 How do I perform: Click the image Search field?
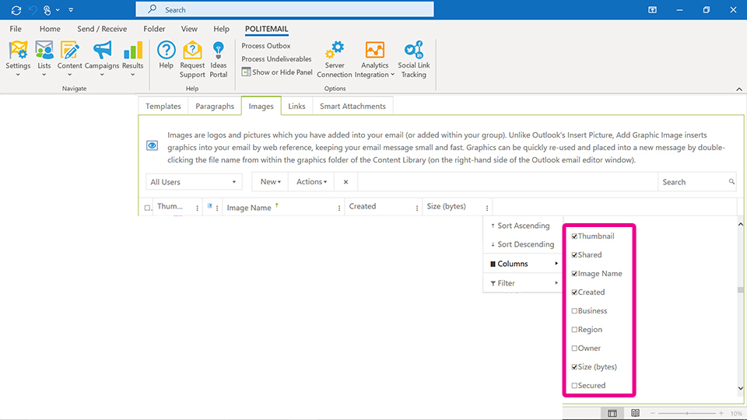click(693, 182)
